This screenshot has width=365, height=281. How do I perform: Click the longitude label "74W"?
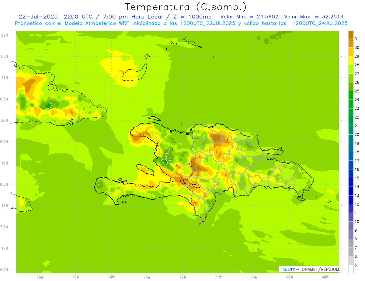point(111,277)
